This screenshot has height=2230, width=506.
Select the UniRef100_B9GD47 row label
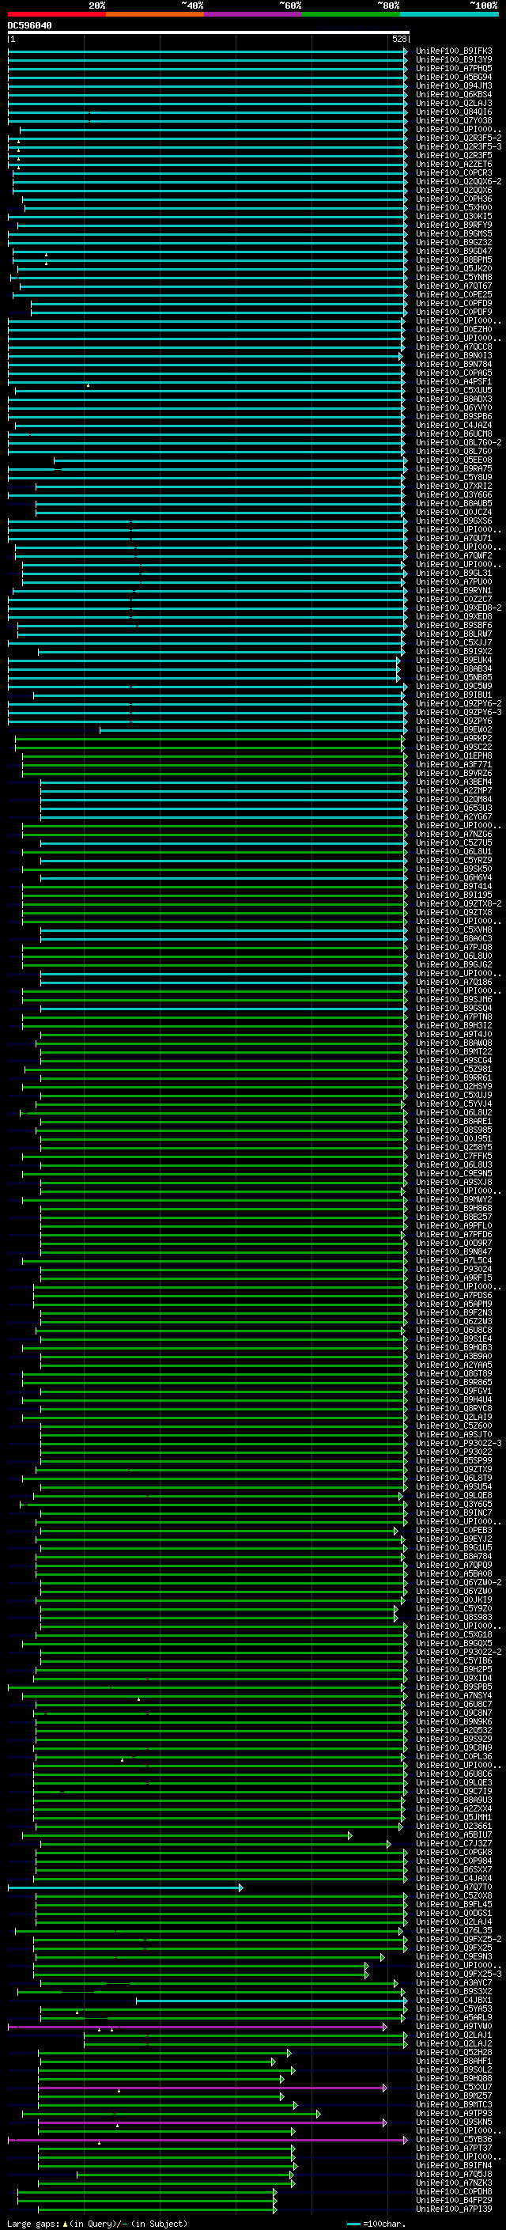tap(453, 251)
